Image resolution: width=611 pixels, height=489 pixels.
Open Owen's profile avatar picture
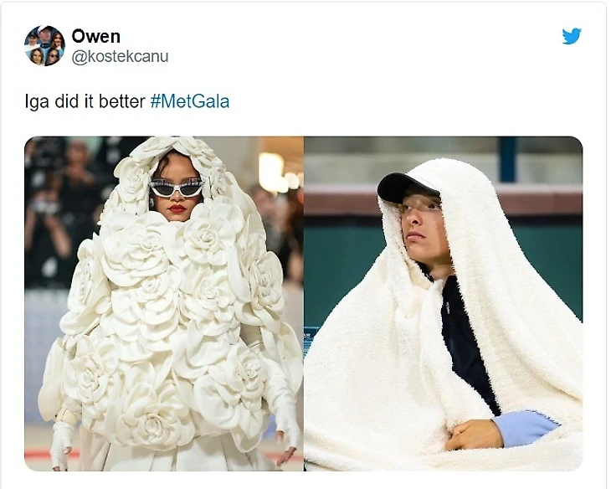point(44,45)
